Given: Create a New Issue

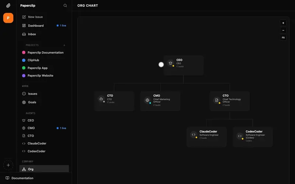Looking at the screenshot, I should tap(35, 17).
